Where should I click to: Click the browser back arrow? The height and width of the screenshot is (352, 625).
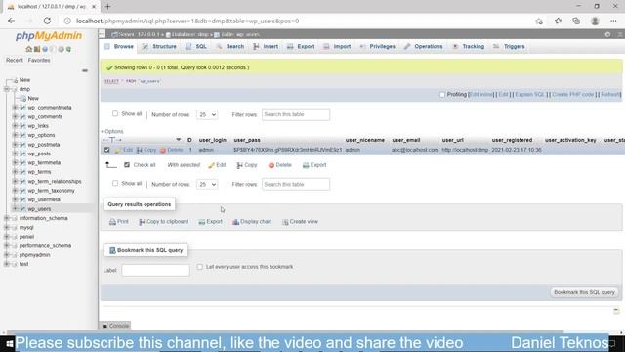[11, 21]
